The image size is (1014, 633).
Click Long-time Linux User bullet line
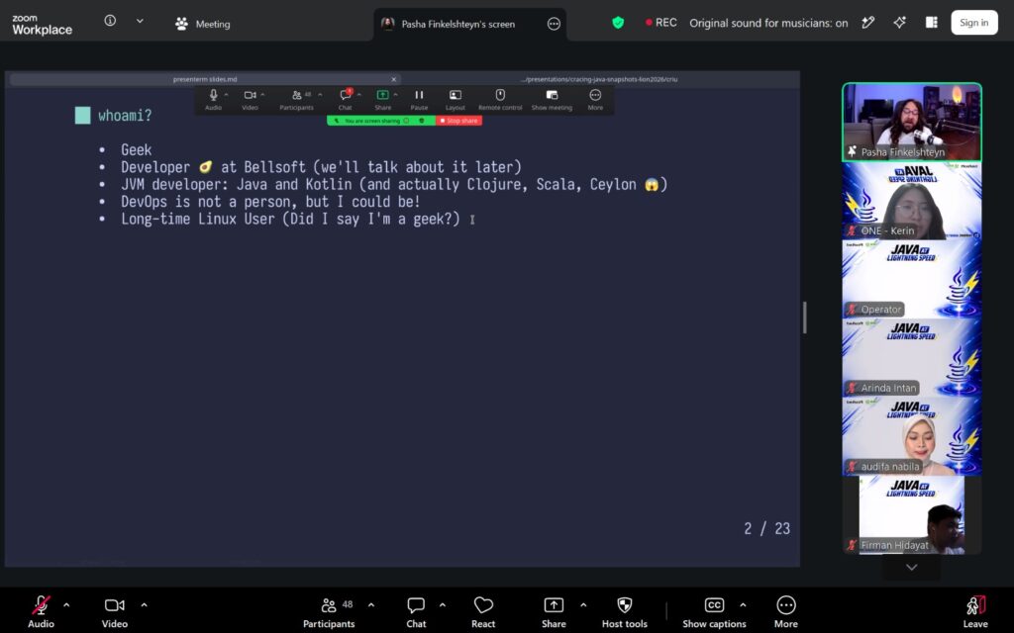290,219
